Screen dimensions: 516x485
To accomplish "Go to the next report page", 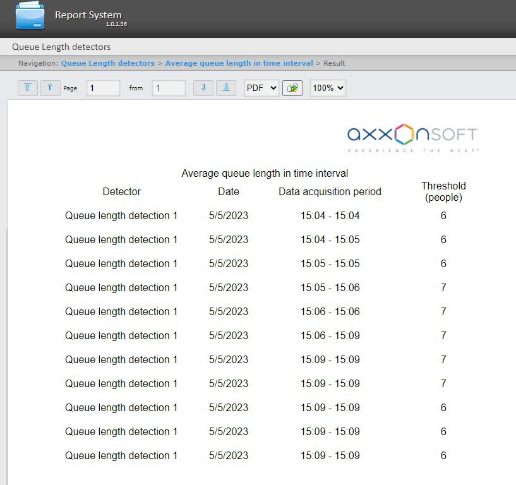I will coord(203,88).
